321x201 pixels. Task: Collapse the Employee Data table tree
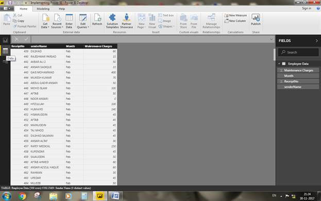(x=279, y=64)
